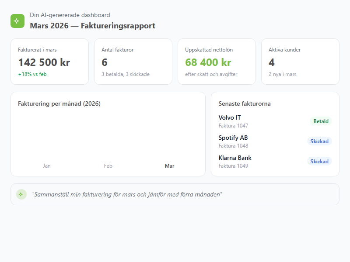The width and height of the screenshot is (350, 262).
Task: Open the Aktiva kunder stat card
Action: pos(299,61)
